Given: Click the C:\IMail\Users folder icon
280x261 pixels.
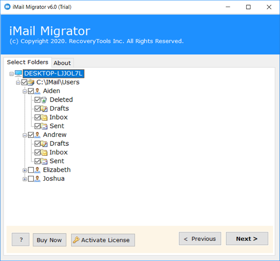Looking at the screenshot, I should 31,82.
